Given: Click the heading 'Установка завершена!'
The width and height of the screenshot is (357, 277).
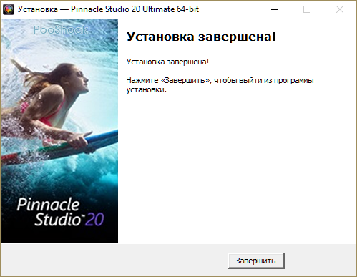Looking at the screenshot, I should 201,37.
